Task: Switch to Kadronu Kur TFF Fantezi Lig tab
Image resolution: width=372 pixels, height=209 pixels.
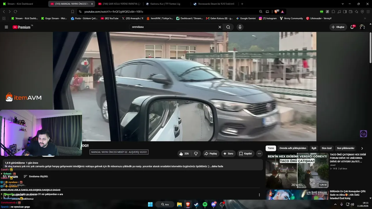Action: [x=167, y=4]
